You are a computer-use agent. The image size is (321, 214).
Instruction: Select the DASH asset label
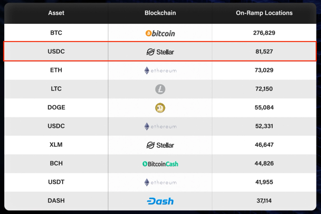click(56, 201)
